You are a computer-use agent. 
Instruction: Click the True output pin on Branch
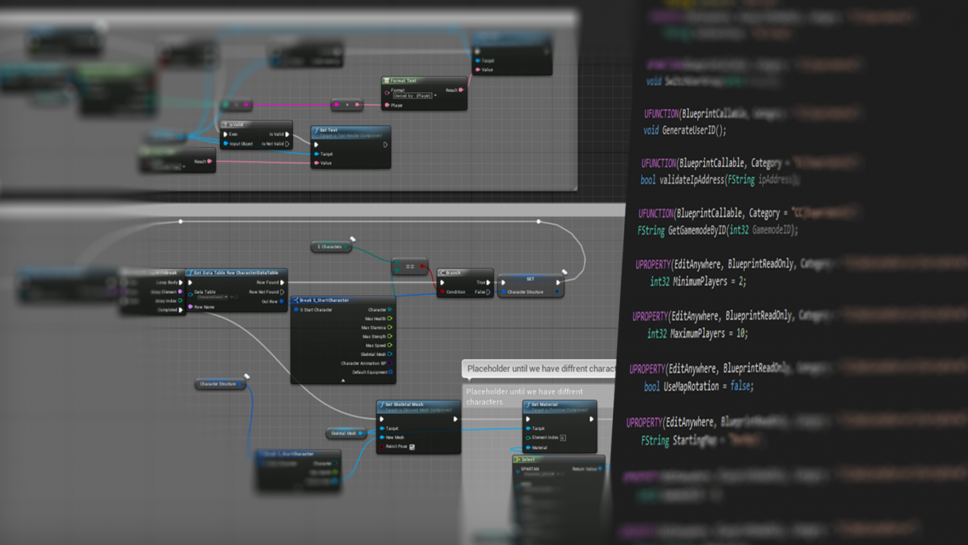pyautogui.click(x=489, y=282)
